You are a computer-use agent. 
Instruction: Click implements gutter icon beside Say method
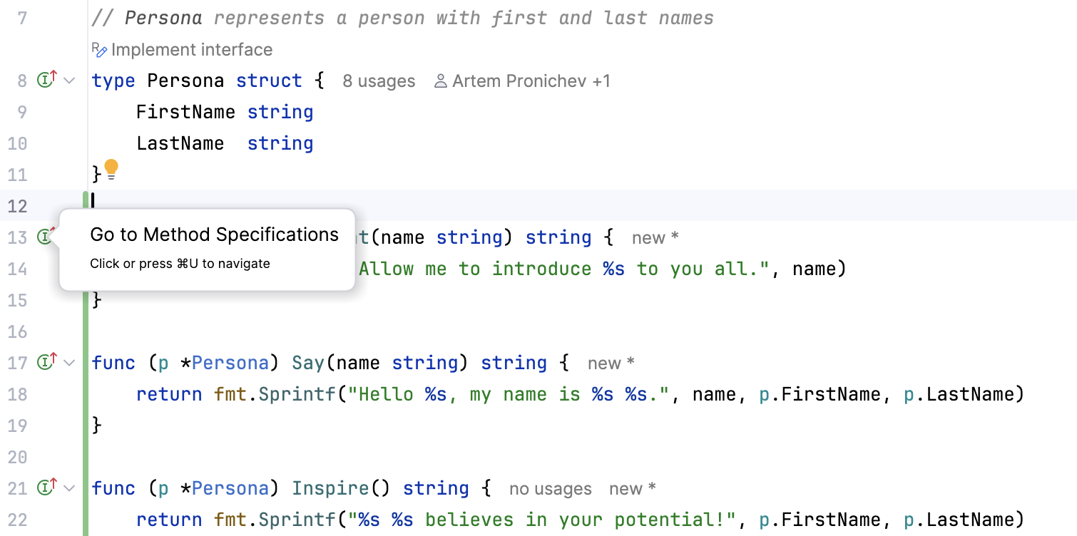[x=46, y=362]
